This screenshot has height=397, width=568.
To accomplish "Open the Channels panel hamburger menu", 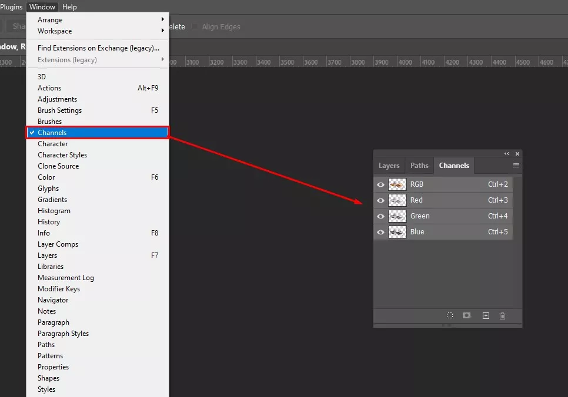I will click(516, 166).
